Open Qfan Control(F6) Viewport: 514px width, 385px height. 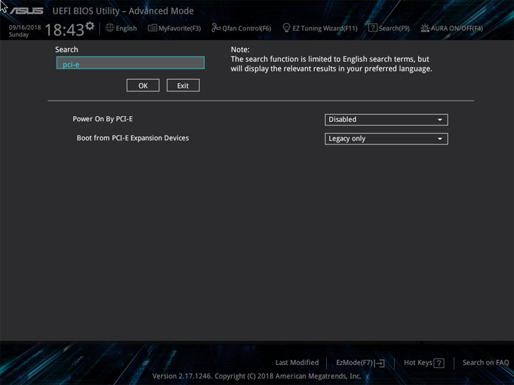(241, 28)
